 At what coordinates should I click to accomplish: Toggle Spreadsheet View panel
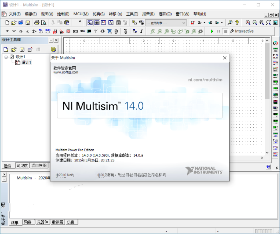[97, 22]
